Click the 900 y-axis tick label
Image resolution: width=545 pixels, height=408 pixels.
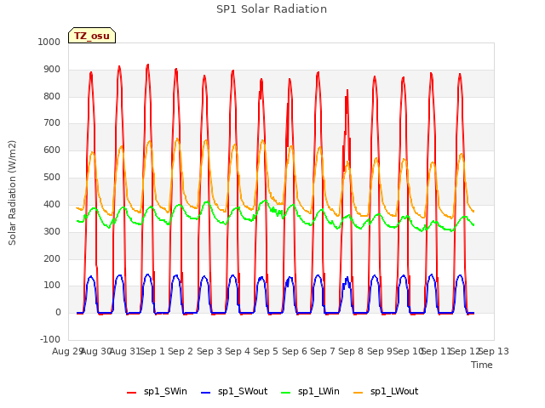click(x=52, y=70)
